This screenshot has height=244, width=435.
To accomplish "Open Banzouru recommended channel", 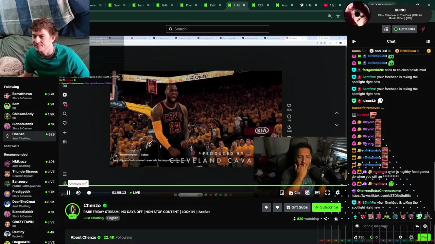I will click(29, 184).
